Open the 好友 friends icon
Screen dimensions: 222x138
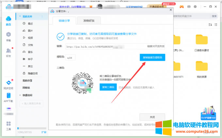point(8,52)
